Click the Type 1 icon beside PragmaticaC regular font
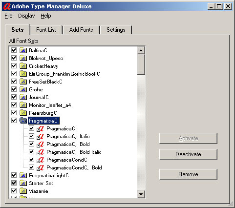Screen dimensions: 235x208 (40, 128)
